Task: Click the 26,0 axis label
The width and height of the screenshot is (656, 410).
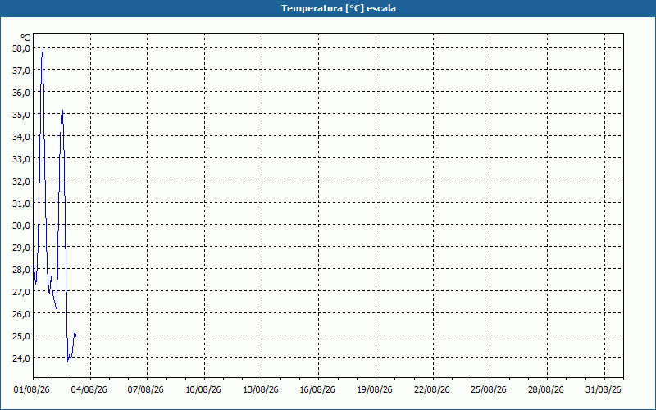Action: 21,314
